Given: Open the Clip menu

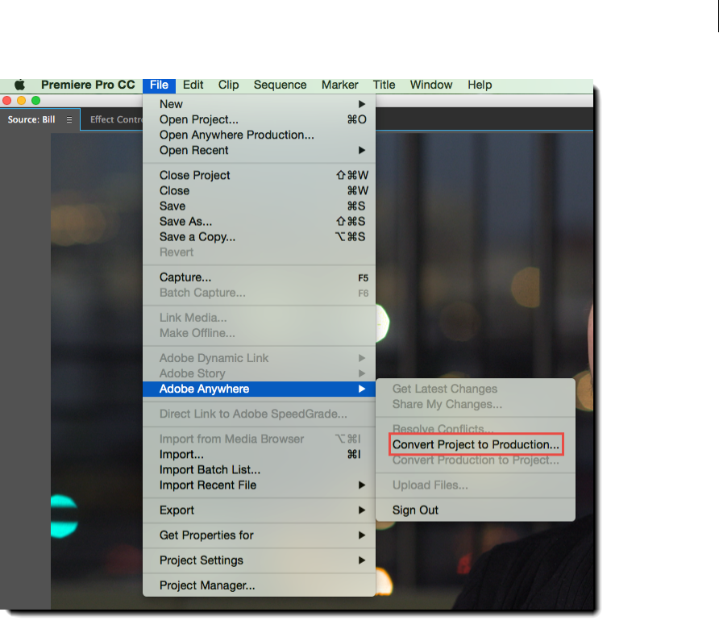Looking at the screenshot, I should pyautogui.click(x=228, y=85).
